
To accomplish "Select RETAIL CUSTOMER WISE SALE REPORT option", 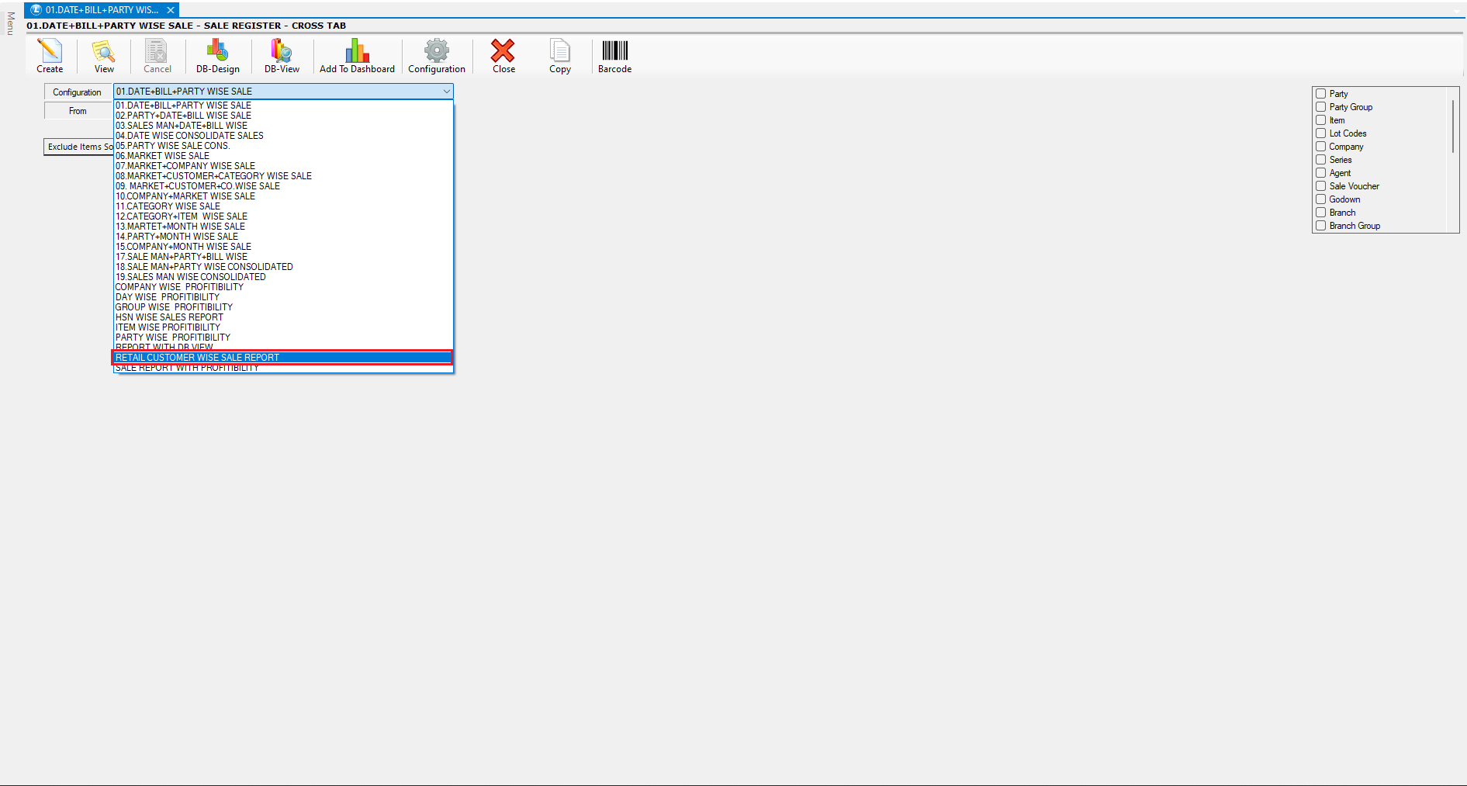I will point(282,358).
